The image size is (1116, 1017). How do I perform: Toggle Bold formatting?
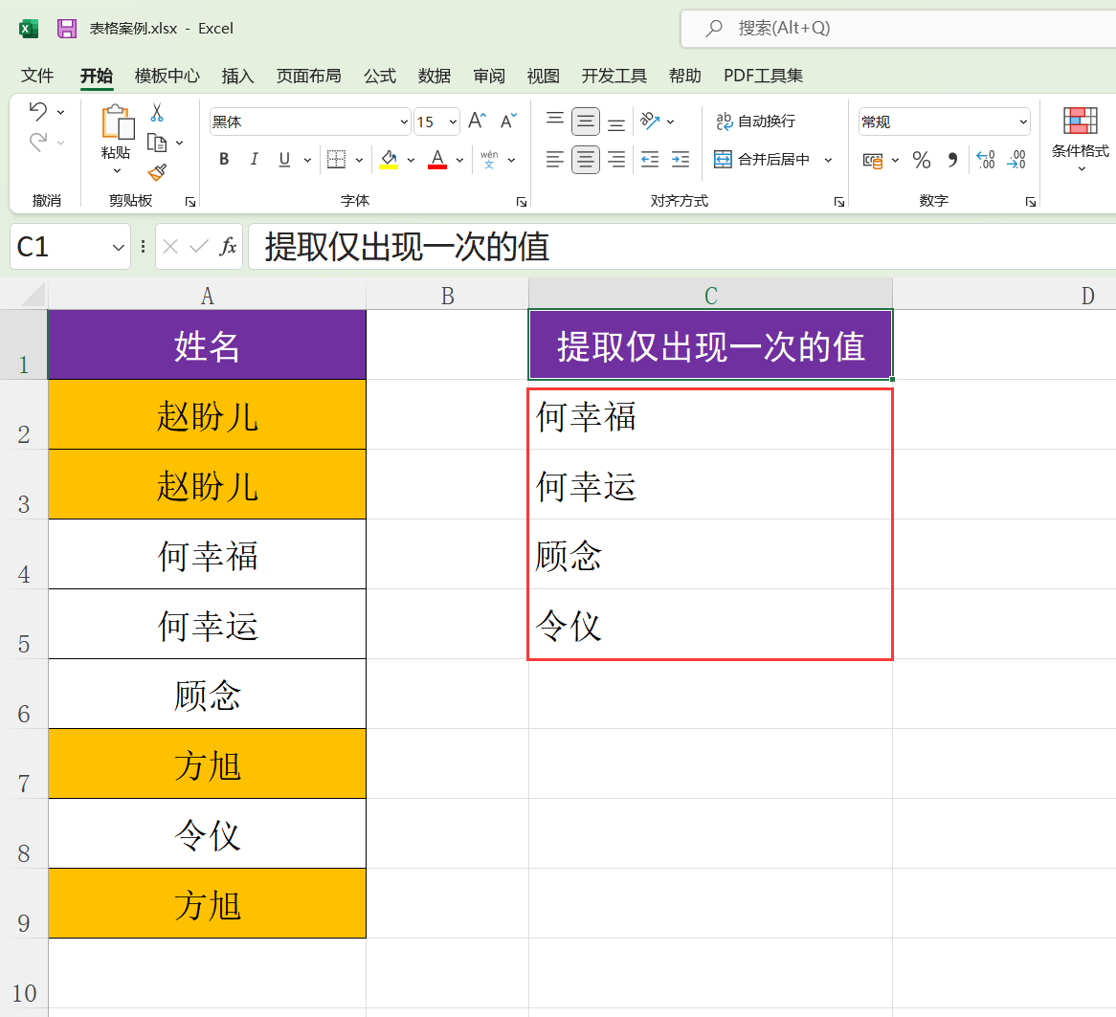tap(224, 160)
